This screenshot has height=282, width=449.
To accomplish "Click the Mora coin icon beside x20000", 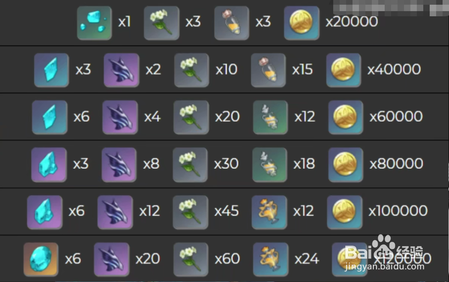I will [301, 23].
